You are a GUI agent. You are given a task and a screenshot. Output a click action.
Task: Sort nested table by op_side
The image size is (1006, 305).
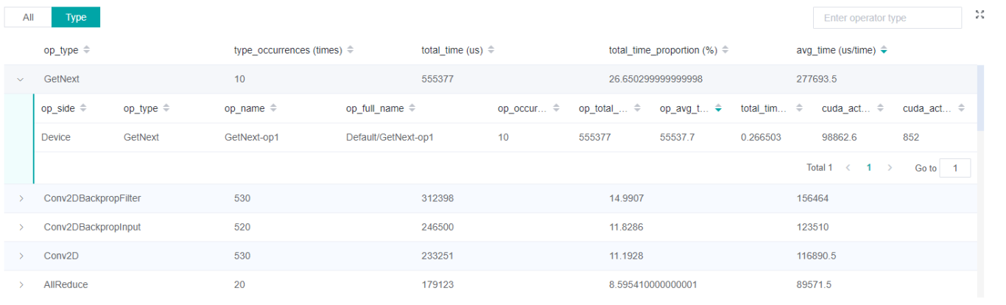coord(83,108)
